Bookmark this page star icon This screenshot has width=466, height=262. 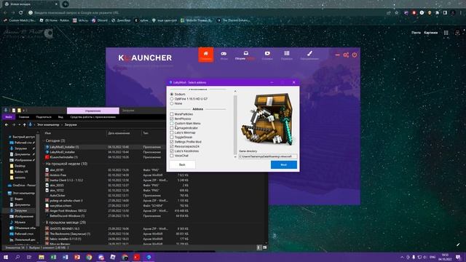pyautogui.click(x=396, y=13)
